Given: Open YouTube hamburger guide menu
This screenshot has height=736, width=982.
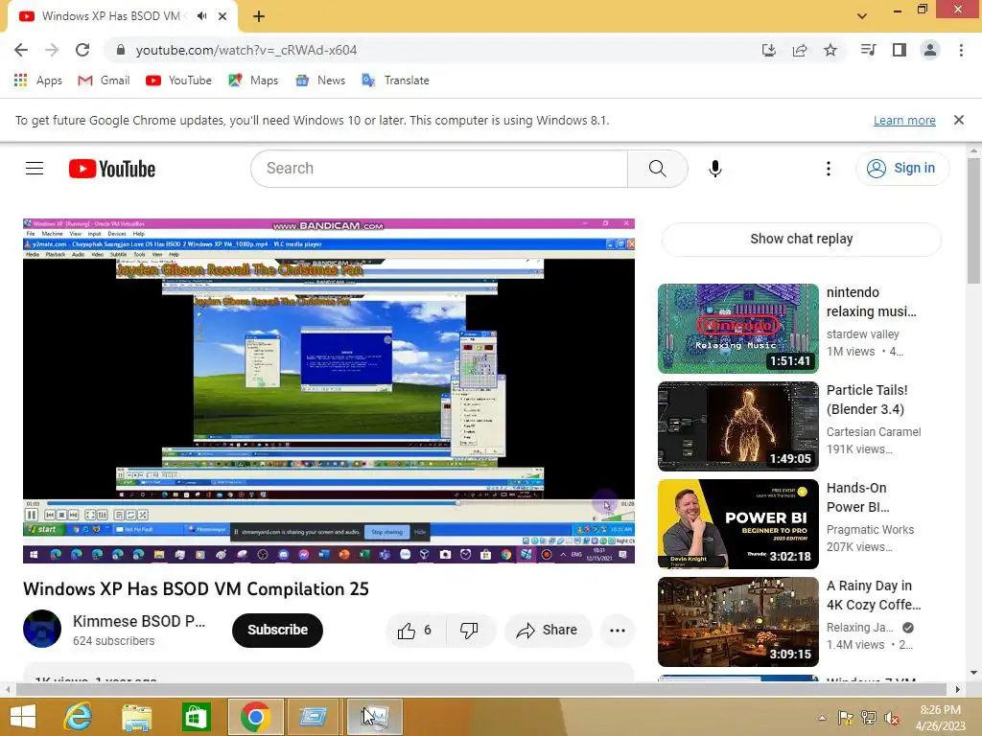Looking at the screenshot, I should [x=35, y=169].
